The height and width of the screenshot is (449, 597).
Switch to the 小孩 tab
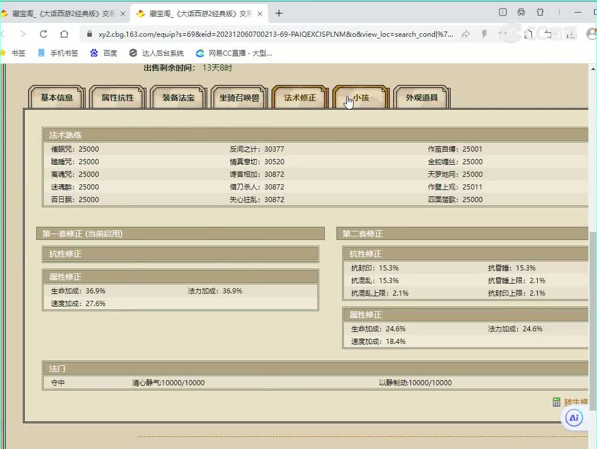click(361, 98)
